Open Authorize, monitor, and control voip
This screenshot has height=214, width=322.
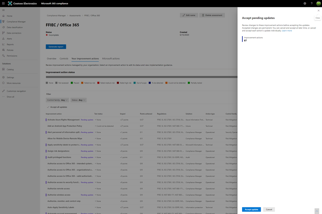64,201
